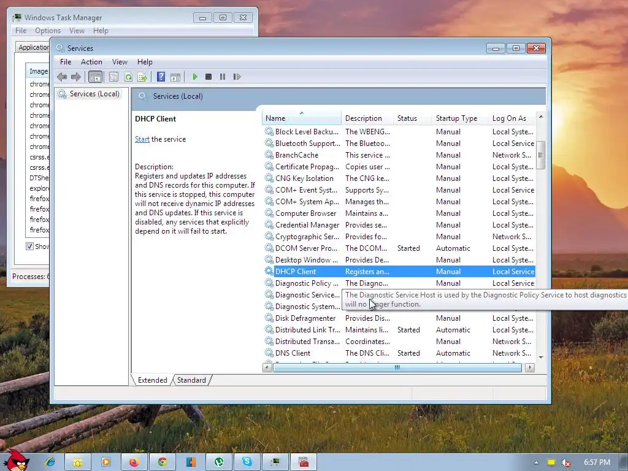Select the DNS Client service
The image size is (628, 471).
(x=399, y=353)
